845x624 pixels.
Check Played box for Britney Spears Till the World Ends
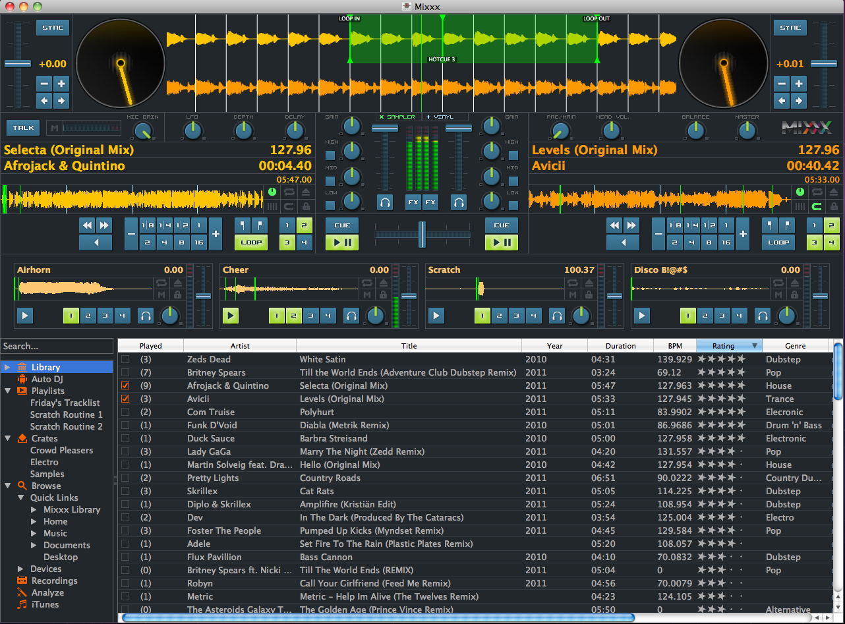click(125, 372)
